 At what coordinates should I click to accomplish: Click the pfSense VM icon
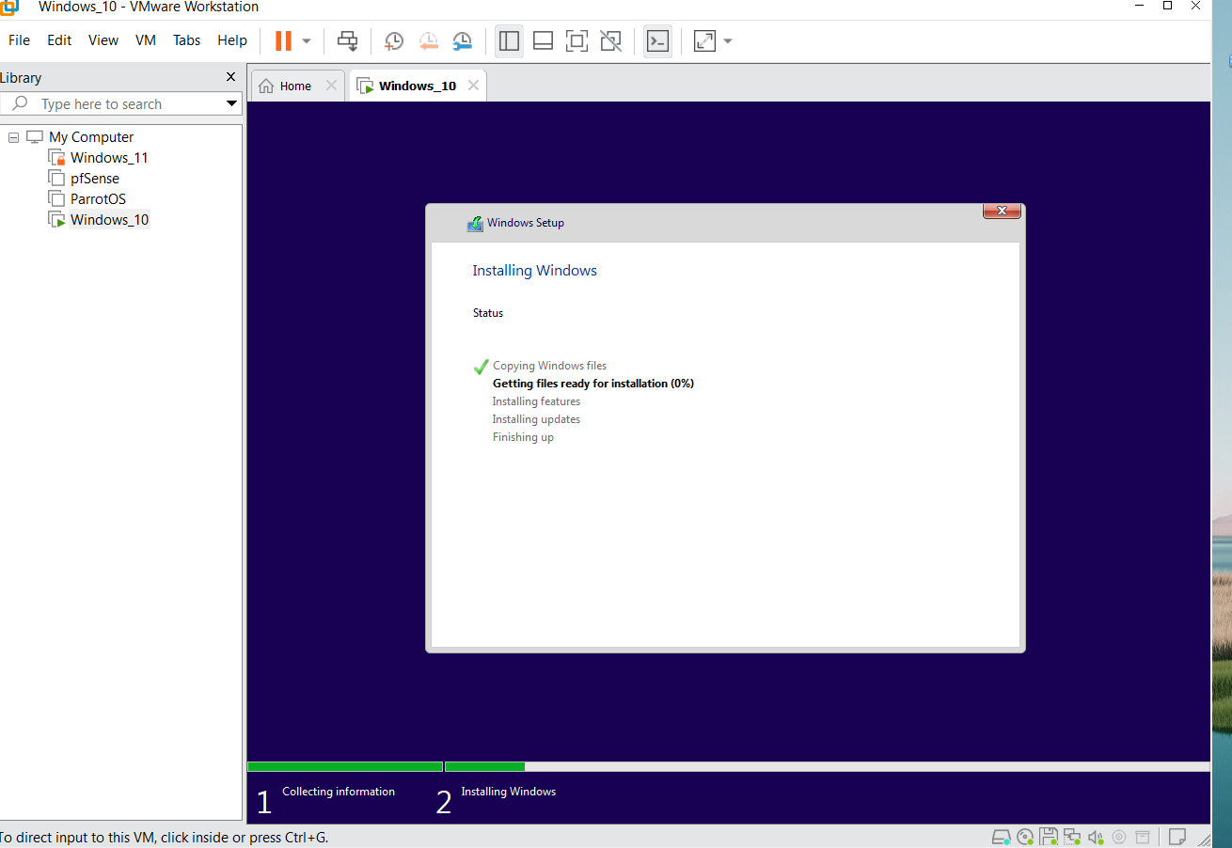[56, 179]
